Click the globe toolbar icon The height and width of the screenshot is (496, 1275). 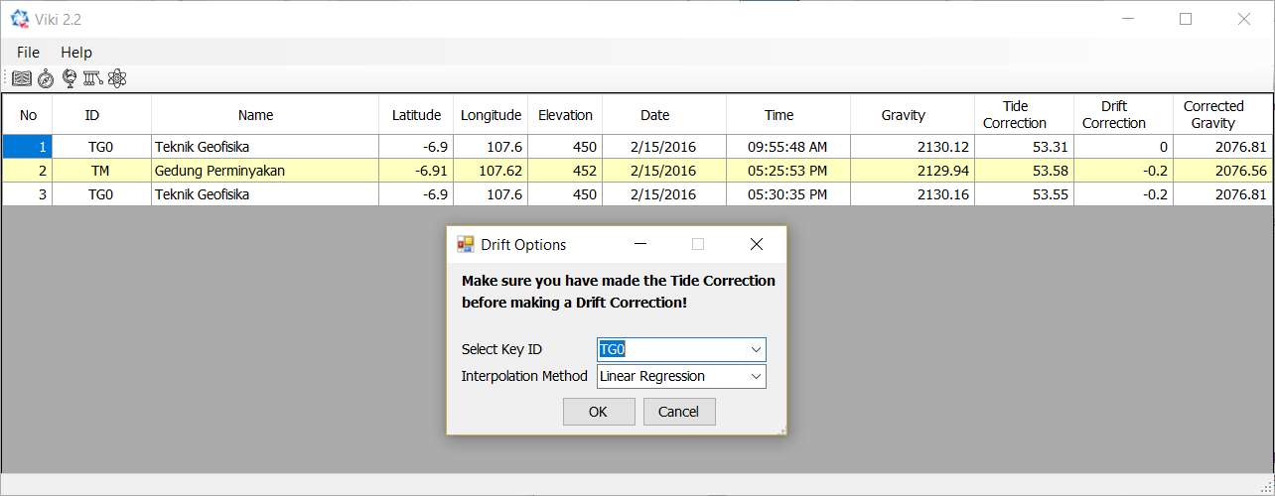(70, 78)
